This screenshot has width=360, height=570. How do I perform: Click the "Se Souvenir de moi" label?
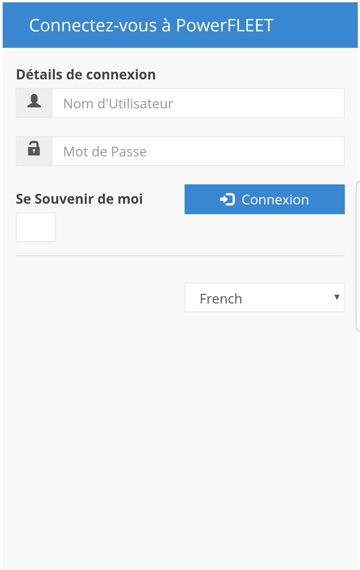[79, 199]
